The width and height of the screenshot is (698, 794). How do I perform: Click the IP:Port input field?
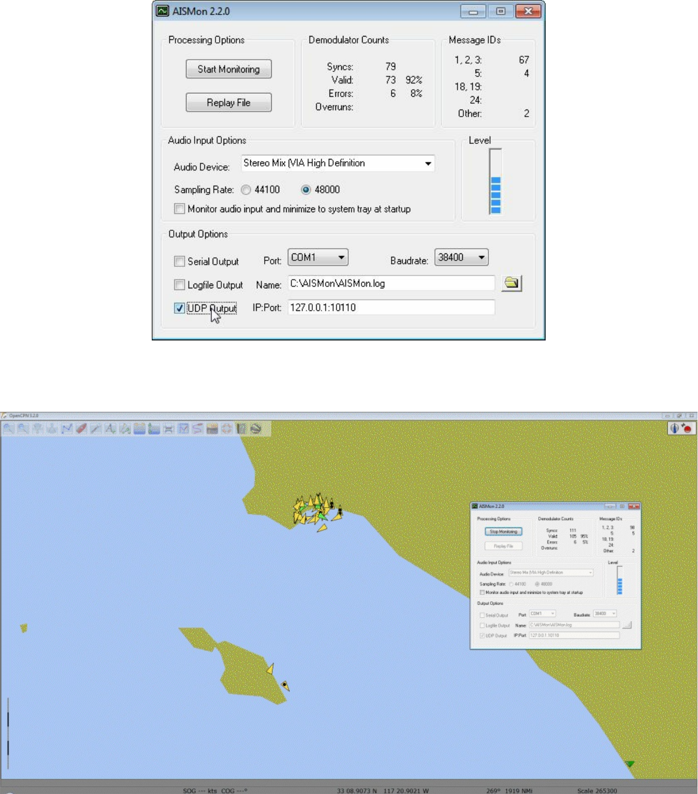(392, 307)
